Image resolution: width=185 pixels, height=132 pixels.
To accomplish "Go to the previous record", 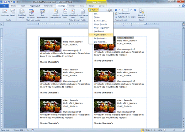I will (120, 10).
